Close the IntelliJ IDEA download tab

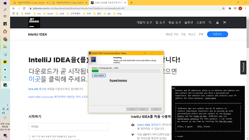(125, 3)
